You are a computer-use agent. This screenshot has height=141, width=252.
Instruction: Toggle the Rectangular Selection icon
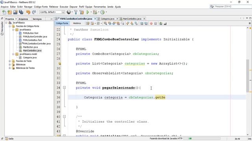click(x=122, y=23)
